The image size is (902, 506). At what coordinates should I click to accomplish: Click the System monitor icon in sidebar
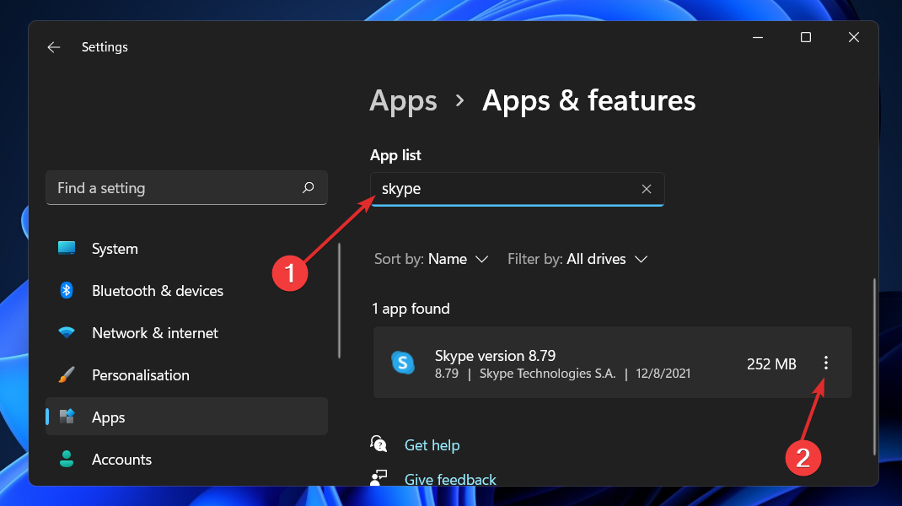tap(67, 248)
